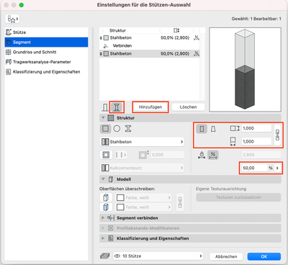Select complex profile cross-section
The image size is (288, 265).
[128, 129]
